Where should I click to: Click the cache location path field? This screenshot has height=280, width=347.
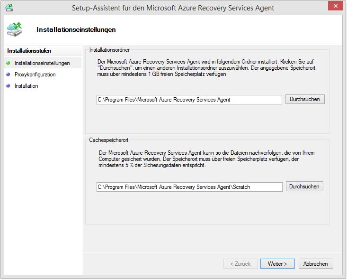point(189,187)
